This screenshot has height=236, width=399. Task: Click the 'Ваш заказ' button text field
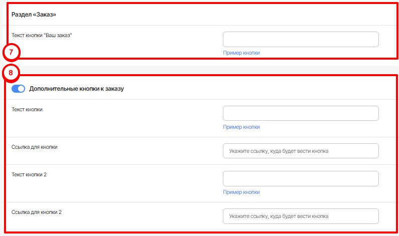click(x=300, y=40)
